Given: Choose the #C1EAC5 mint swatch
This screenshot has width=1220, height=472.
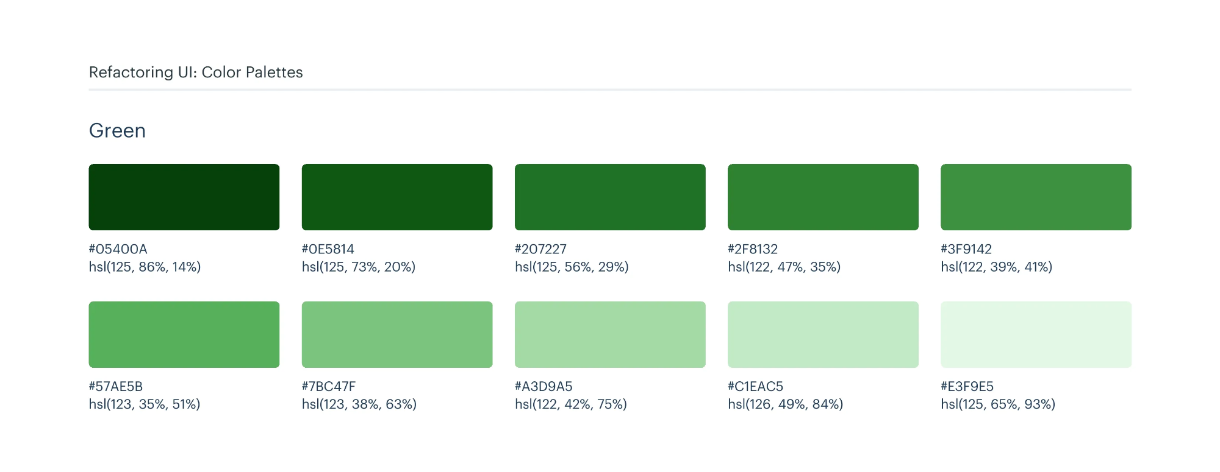Looking at the screenshot, I should (823, 334).
